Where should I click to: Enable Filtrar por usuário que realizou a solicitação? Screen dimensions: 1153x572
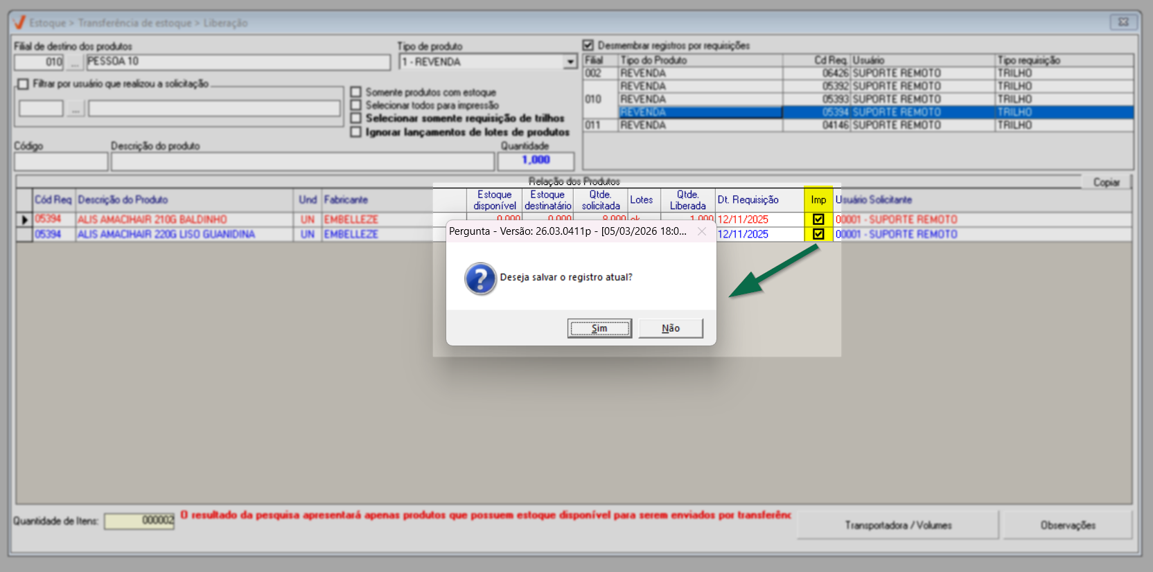click(24, 84)
